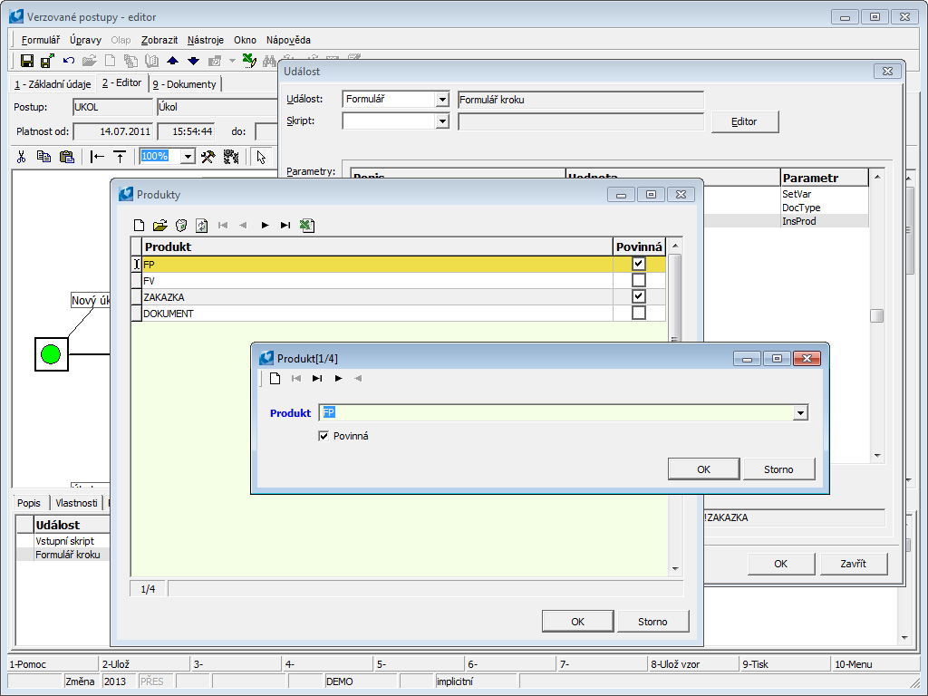This screenshot has width=928, height=696.
Task: Open the Nástroje menu
Action: click(x=206, y=40)
